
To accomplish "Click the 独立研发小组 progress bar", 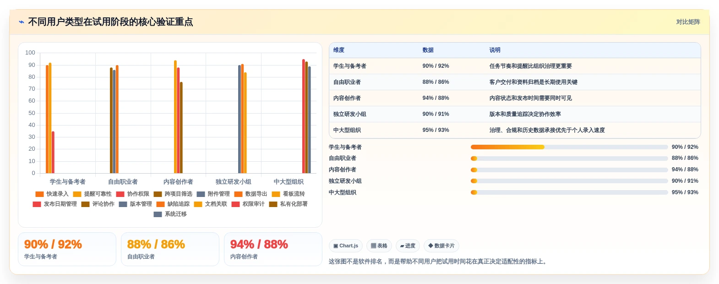I will [569, 181].
